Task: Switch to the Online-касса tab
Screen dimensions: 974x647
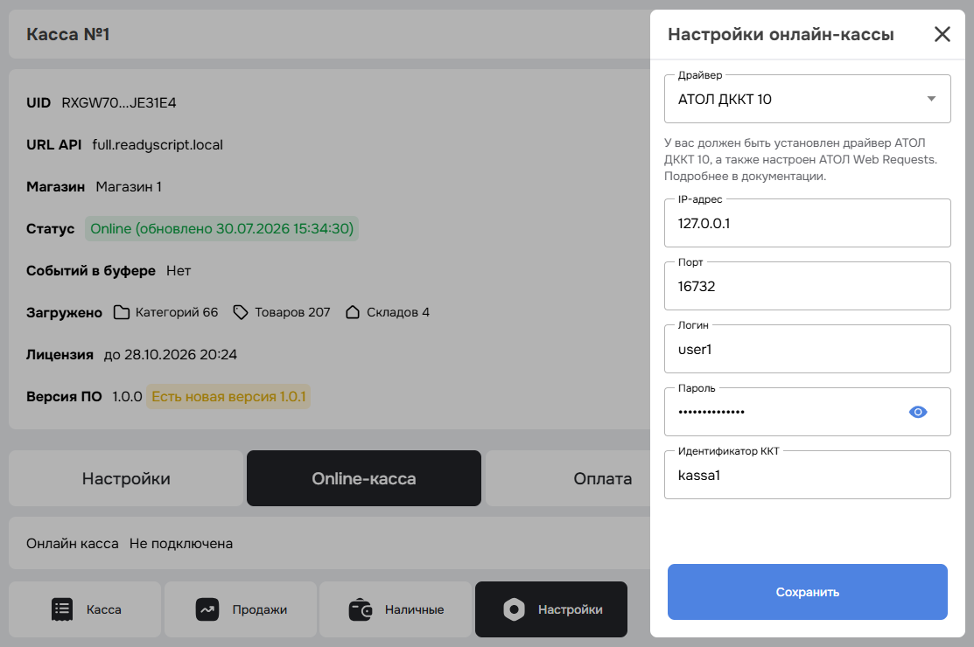Action: coord(364,478)
